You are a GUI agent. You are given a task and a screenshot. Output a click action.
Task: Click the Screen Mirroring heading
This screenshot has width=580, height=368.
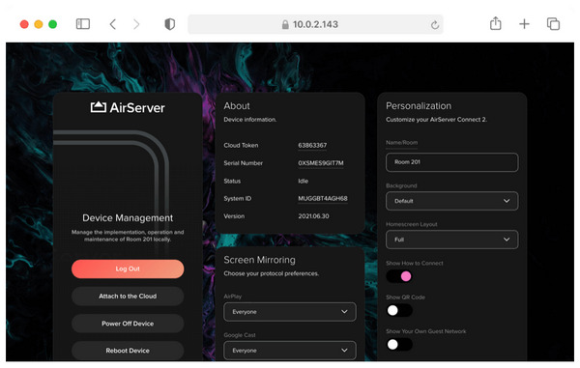(x=259, y=260)
